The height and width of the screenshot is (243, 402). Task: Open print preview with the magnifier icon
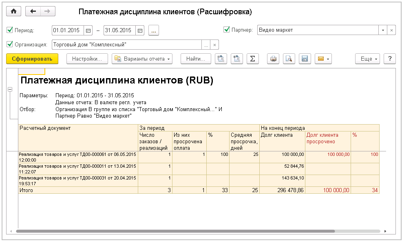tap(289, 59)
